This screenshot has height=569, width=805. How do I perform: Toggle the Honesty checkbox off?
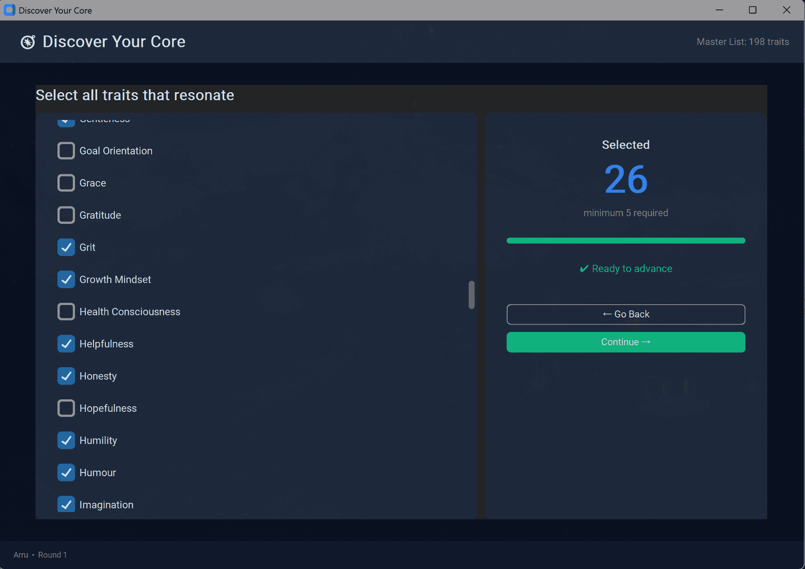[66, 376]
